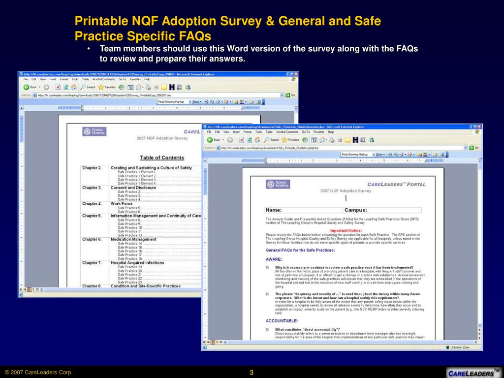Click 'Work Force' chapter entry
The width and height of the screenshot is (504, 378).
122,204
